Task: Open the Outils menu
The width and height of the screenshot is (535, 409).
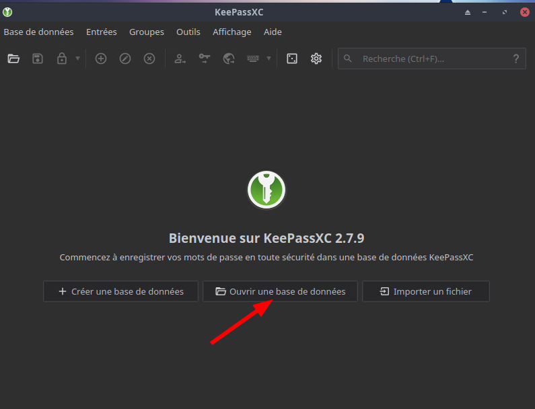Action: click(x=188, y=32)
